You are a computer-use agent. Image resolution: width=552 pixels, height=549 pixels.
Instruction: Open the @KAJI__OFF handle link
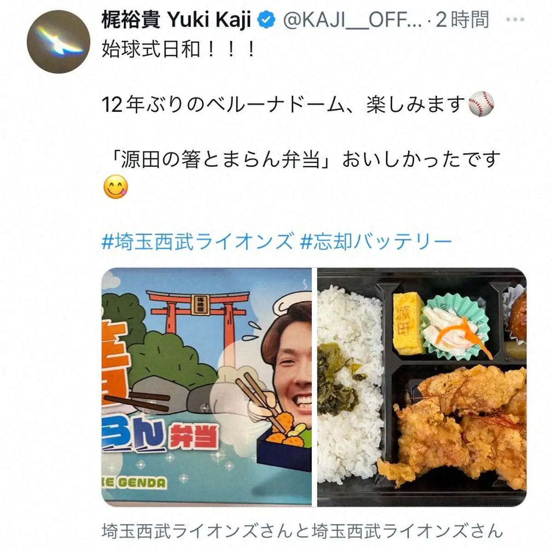[x=352, y=20]
